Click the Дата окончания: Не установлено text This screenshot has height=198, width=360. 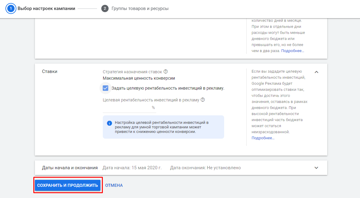pos(205,168)
